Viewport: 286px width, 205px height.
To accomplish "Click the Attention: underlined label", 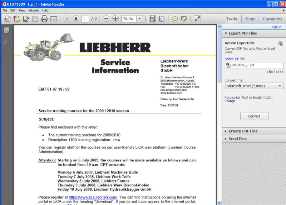I will tap(47, 160).
